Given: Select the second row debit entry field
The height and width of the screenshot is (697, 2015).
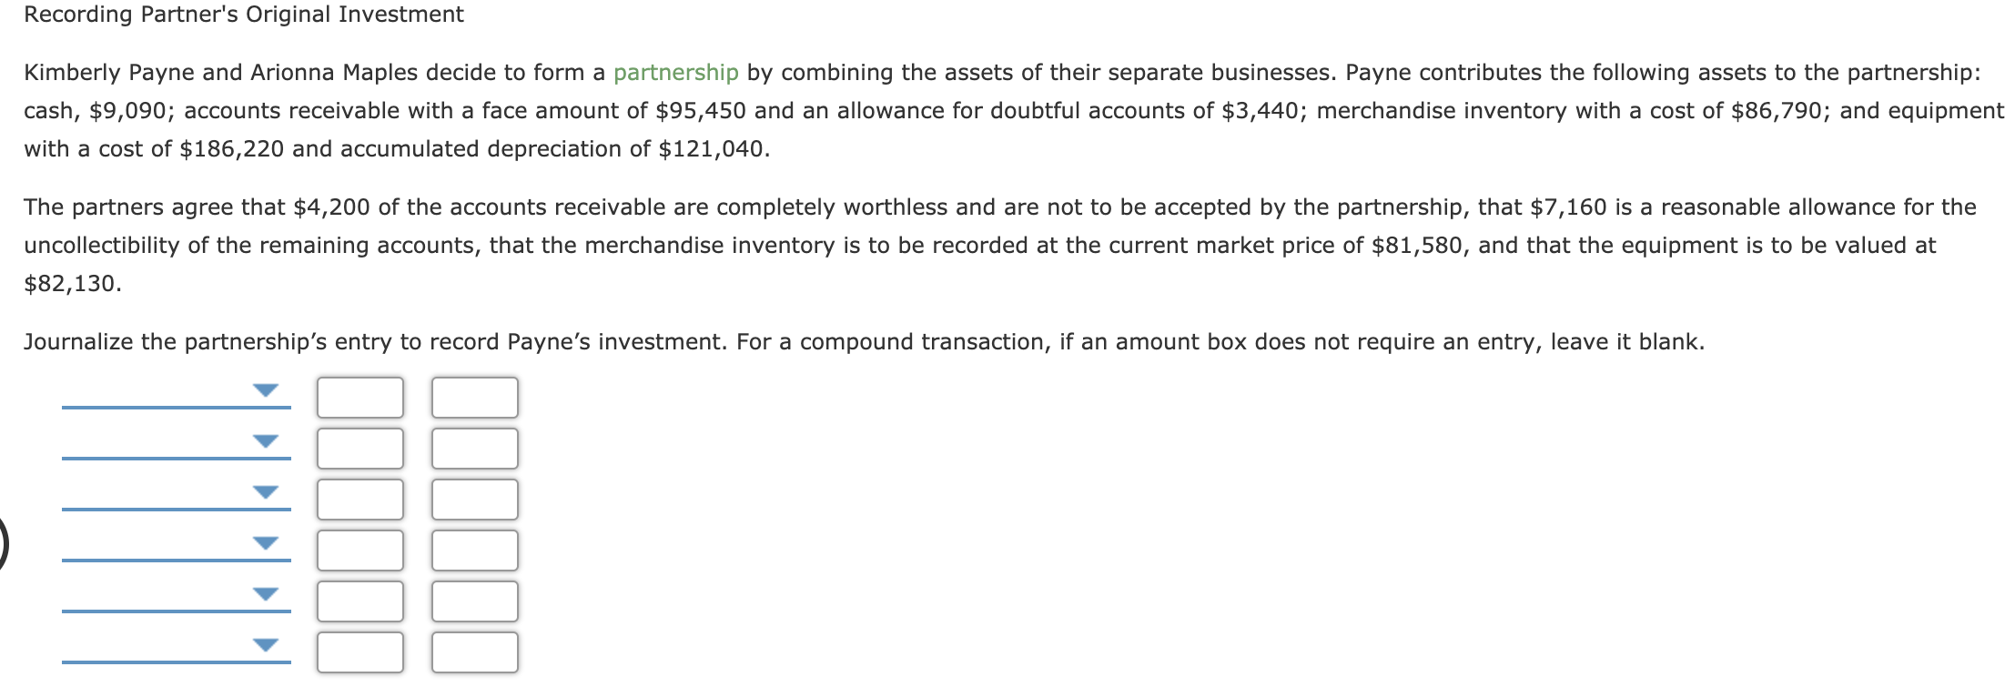Looking at the screenshot, I should [359, 449].
